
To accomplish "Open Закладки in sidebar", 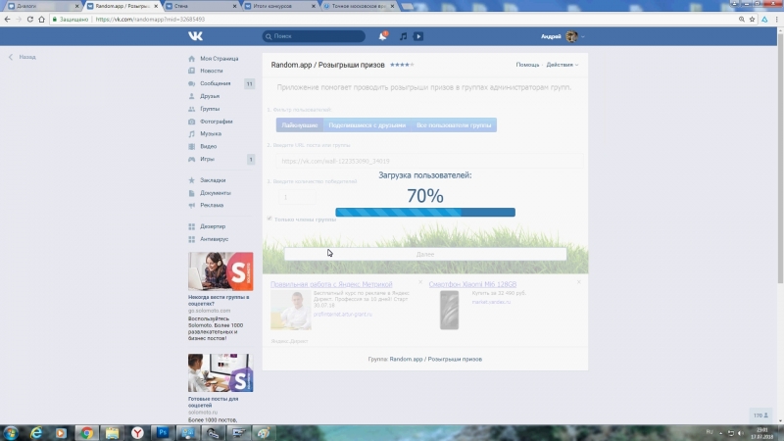I will click(213, 180).
